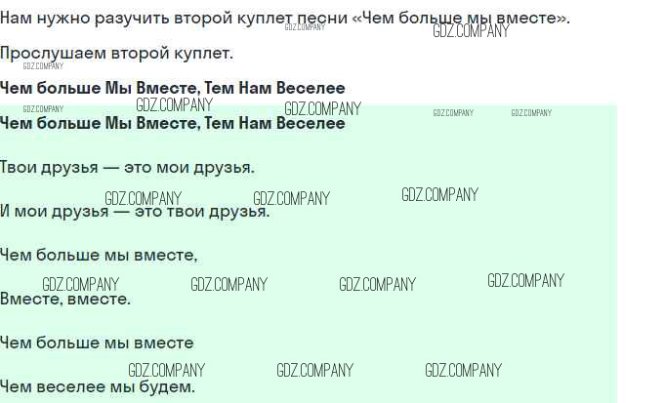Click the bold heading inside the green block
Image resolution: width=664 pixels, height=403 pixels.
tap(172, 123)
